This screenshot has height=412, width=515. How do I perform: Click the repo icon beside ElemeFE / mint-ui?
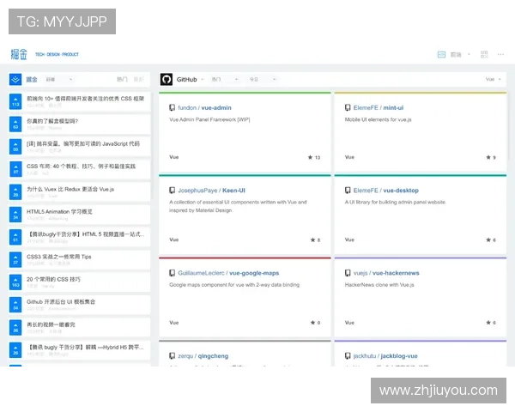(x=348, y=107)
